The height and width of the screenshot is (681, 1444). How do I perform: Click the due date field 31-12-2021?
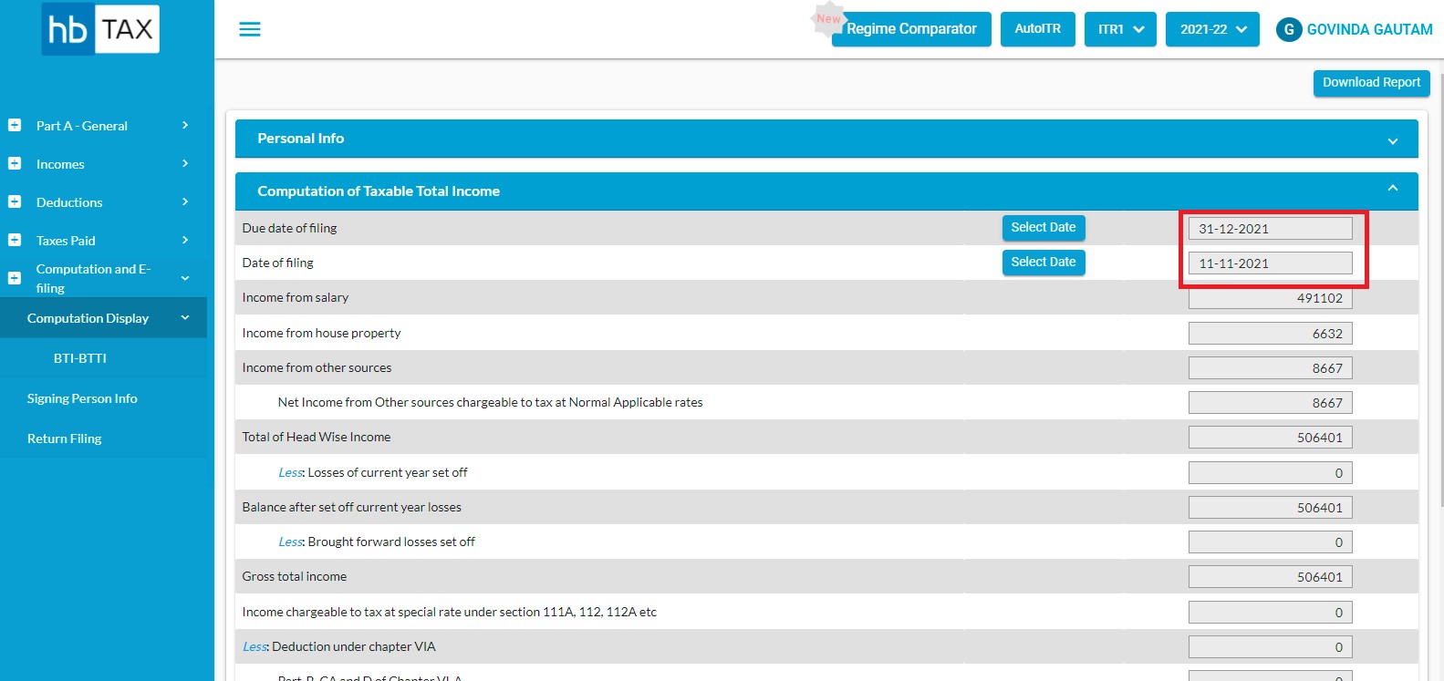pos(1271,229)
